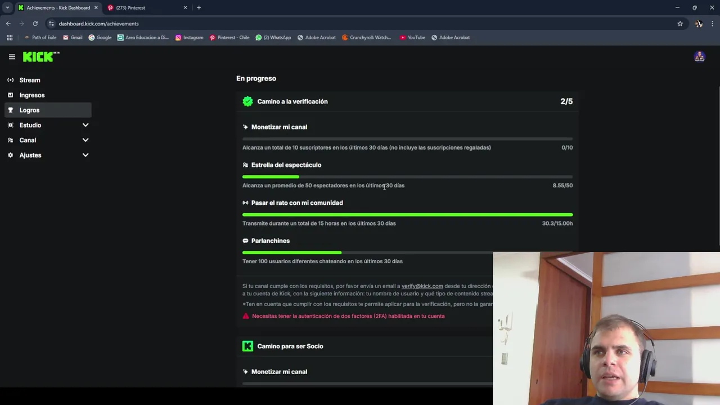Viewport: 720px width, 405px height.
Task: Click the first Adobe Acrobat bookmark
Action: click(x=316, y=38)
